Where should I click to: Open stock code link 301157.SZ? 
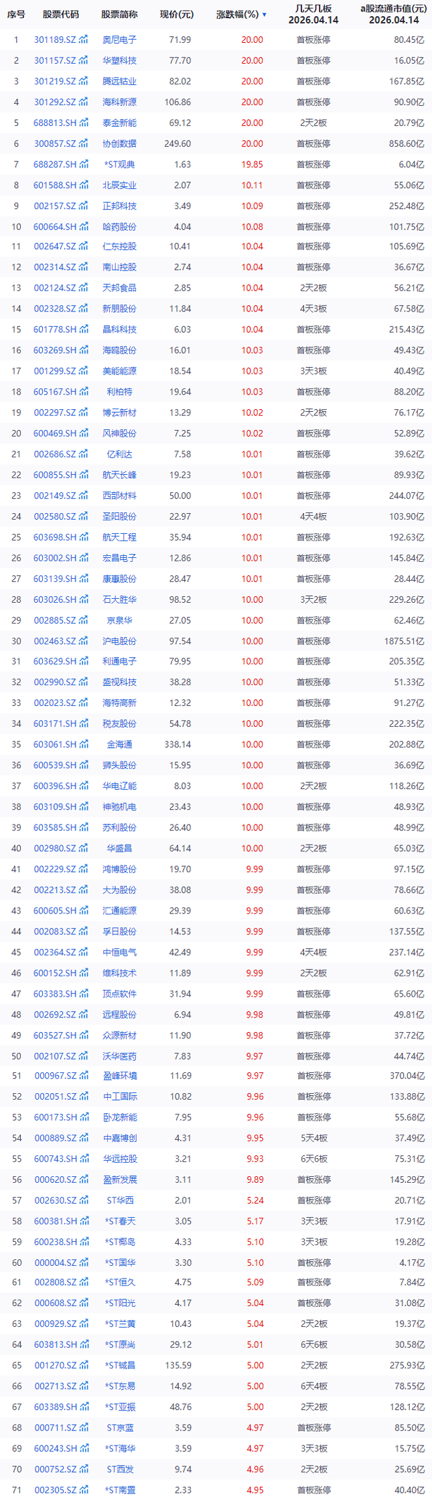(x=55, y=61)
